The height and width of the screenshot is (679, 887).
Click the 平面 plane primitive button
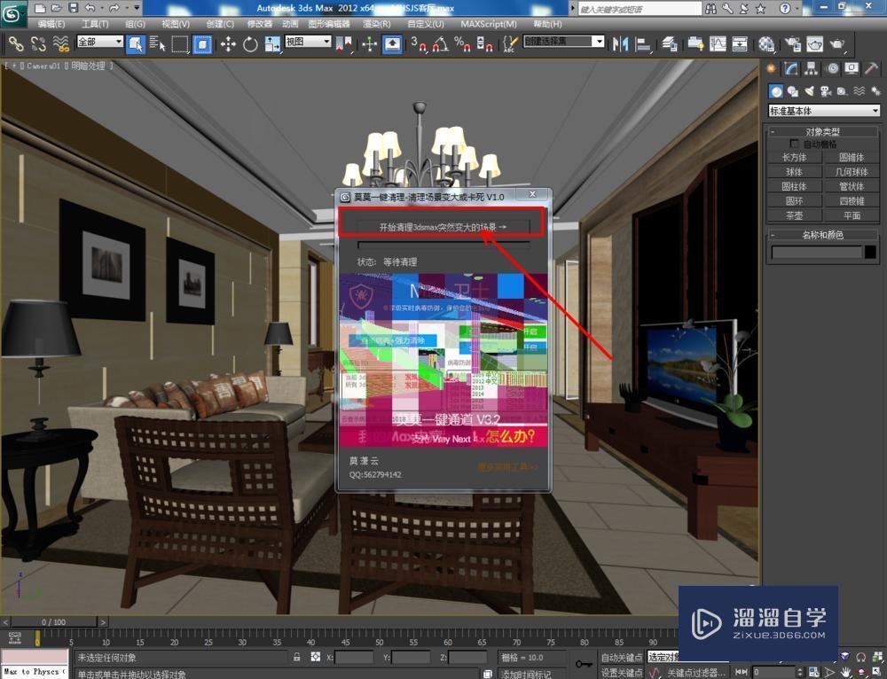[x=852, y=215]
